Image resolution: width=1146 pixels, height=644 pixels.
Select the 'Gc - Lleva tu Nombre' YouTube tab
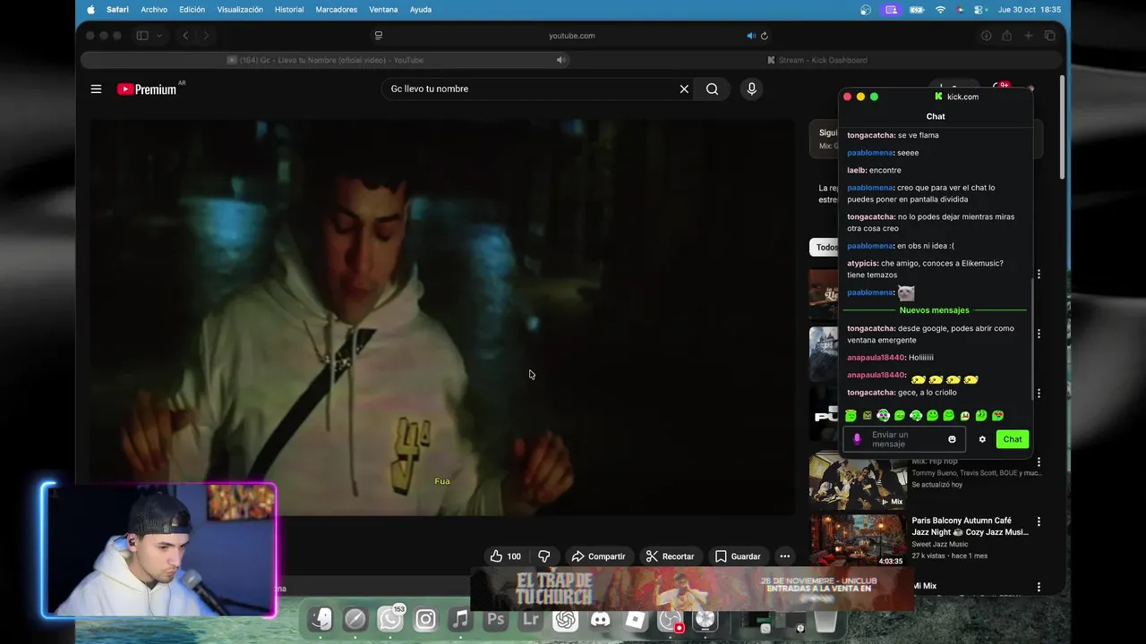[x=325, y=60]
